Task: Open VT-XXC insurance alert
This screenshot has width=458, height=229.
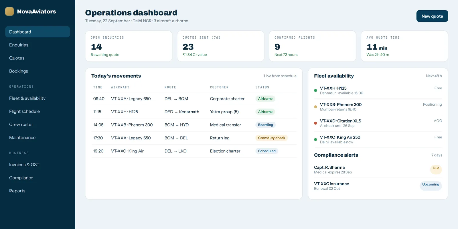Action: point(378,186)
